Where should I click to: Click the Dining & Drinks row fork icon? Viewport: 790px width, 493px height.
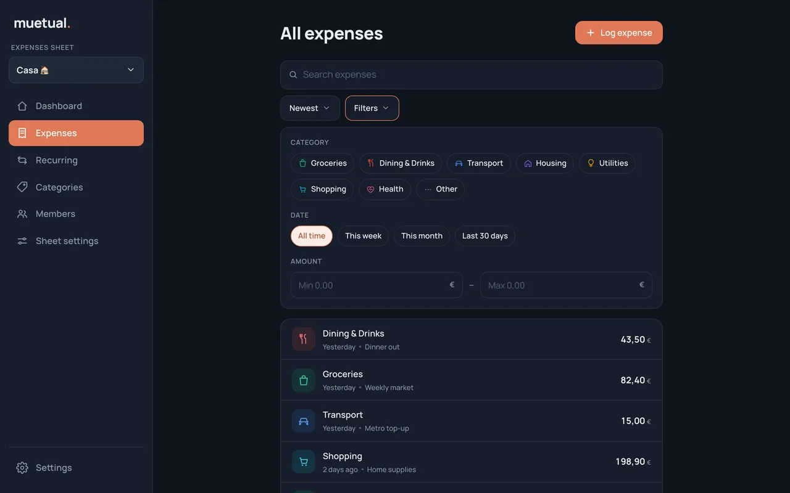click(x=303, y=339)
